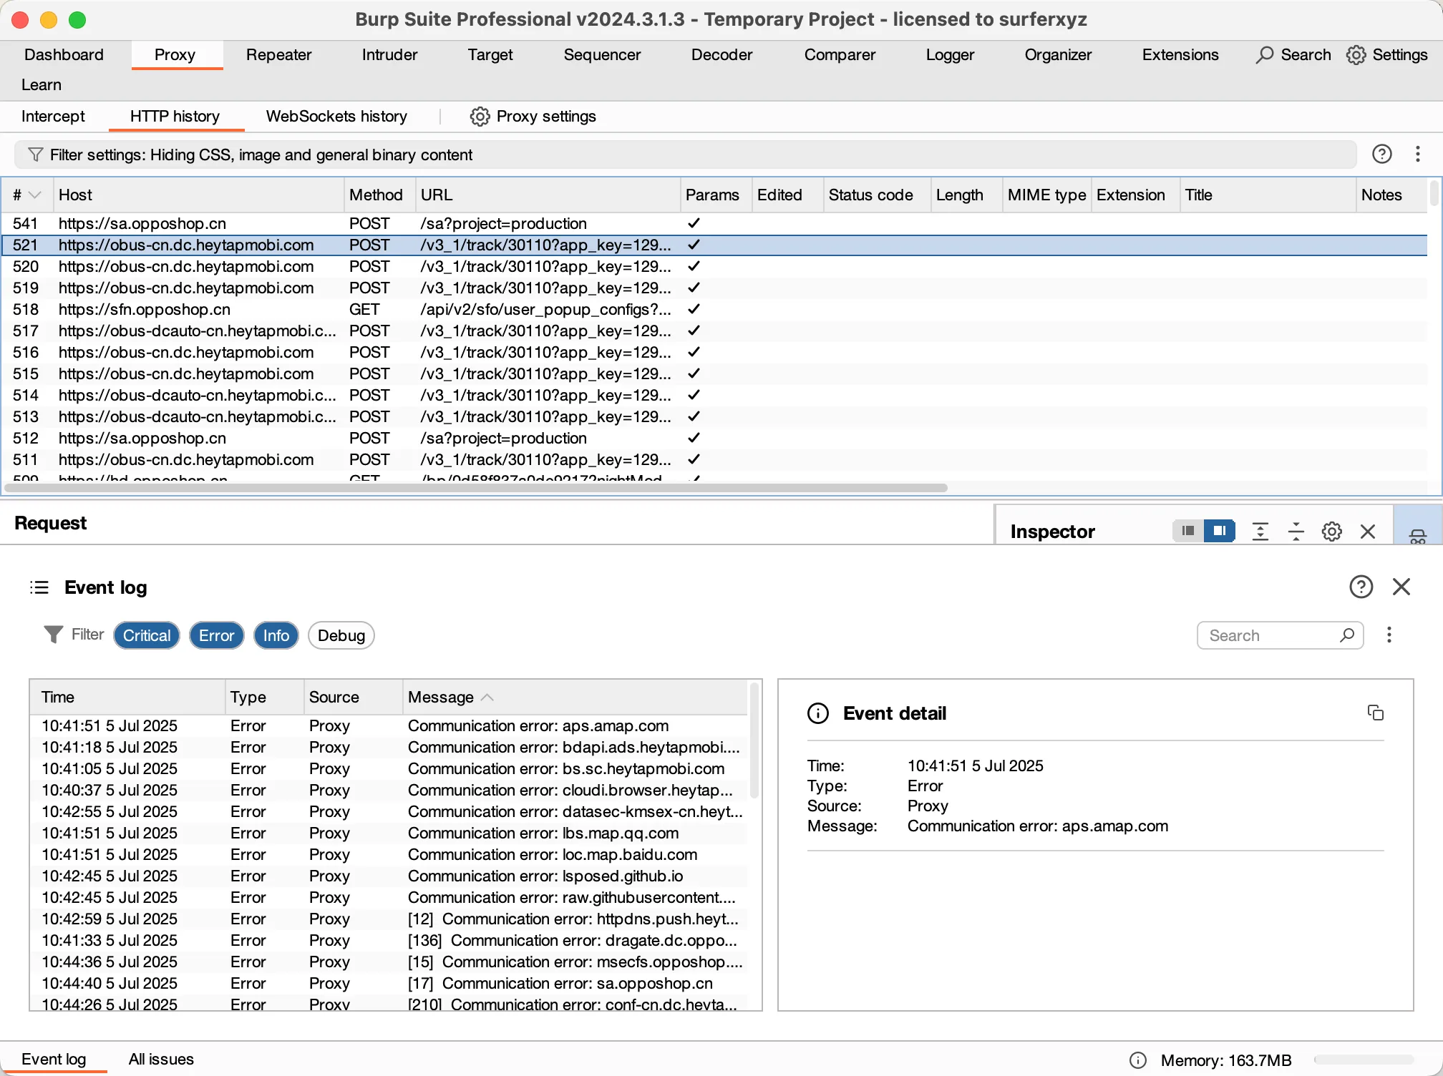Select event 'Communication error: lsposed.github.io'
Viewport: 1443px width, 1076px height.
[389, 876]
